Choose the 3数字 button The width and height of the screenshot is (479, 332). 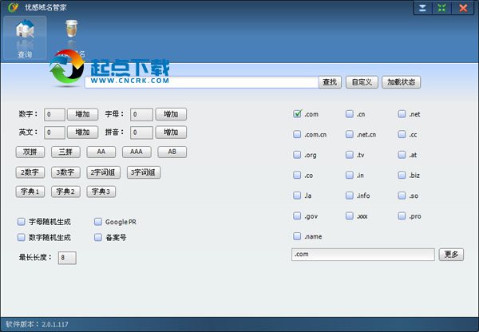coord(65,172)
